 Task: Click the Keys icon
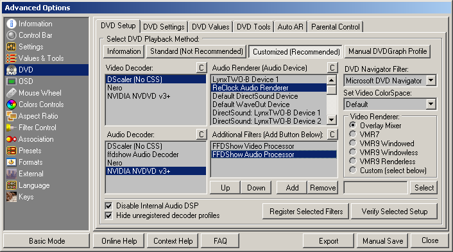click(12, 197)
